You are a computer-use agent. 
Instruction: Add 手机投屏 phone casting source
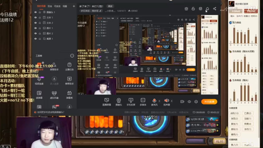[x=131, y=102]
